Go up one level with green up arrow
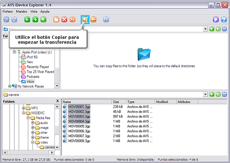Image resolution: width=230 pixels, height=163 pixels. click(44, 19)
